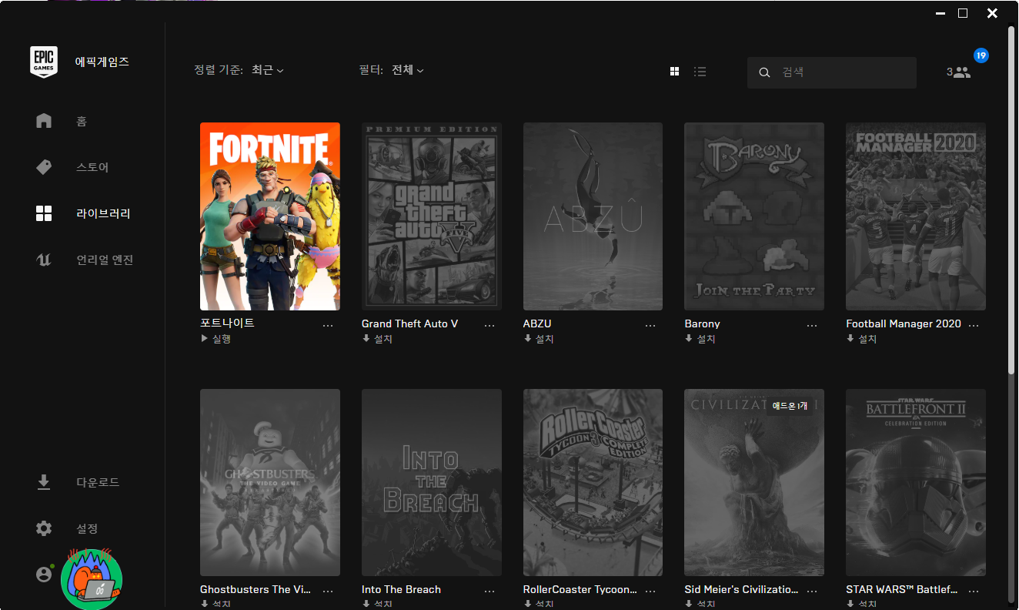The height and width of the screenshot is (610, 1019).
Task: Click the library four-squares icon
Action: coord(44,213)
